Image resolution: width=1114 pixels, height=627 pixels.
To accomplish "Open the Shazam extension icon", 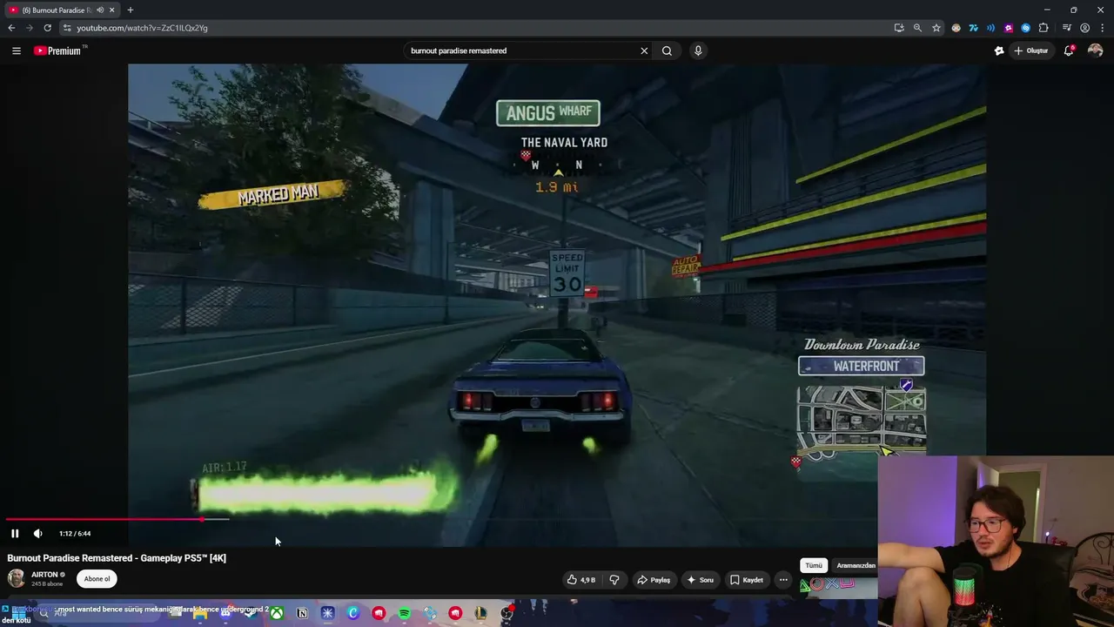I will pos(1026,28).
